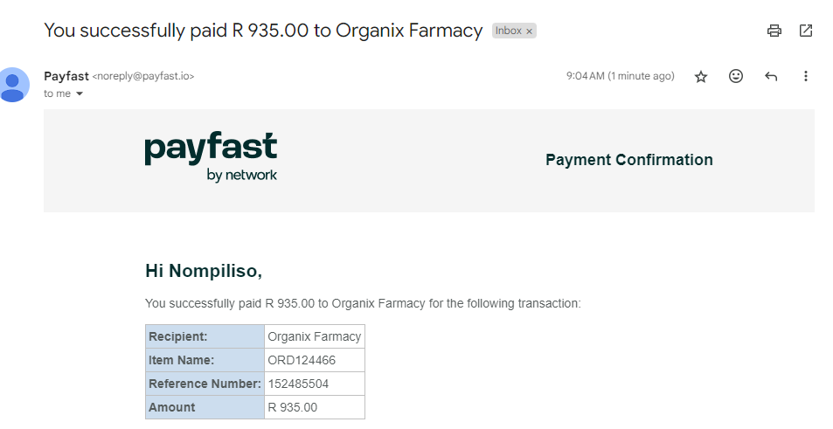Viewport: 833px width, 429px height.
Task: Click the Organix Farmacy recipient cell
Action: pyautogui.click(x=315, y=336)
